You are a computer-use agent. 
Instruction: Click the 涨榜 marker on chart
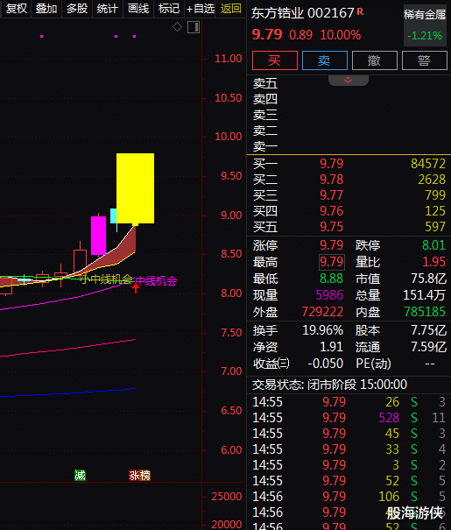tap(139, 475)
